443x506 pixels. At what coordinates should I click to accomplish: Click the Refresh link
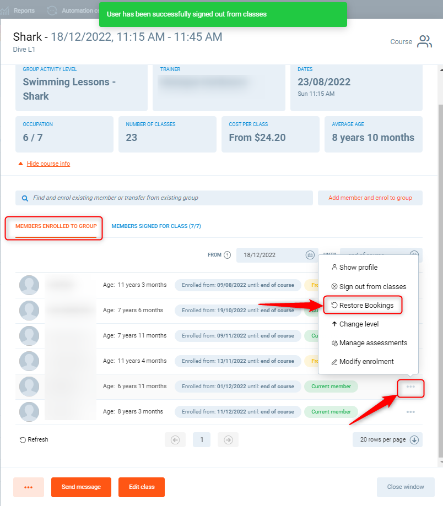34,439
